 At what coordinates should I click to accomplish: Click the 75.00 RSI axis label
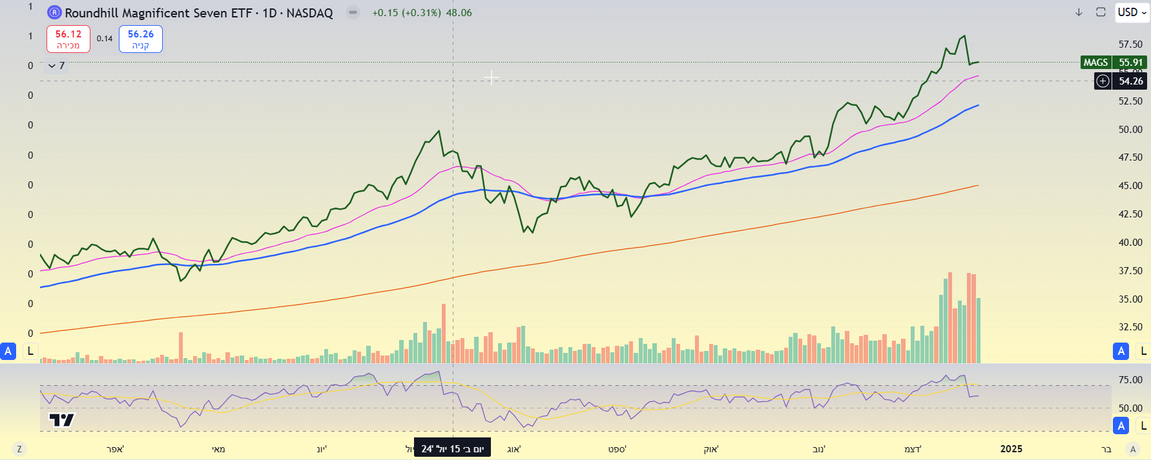pyautogui.click(x=1130, y=380)
